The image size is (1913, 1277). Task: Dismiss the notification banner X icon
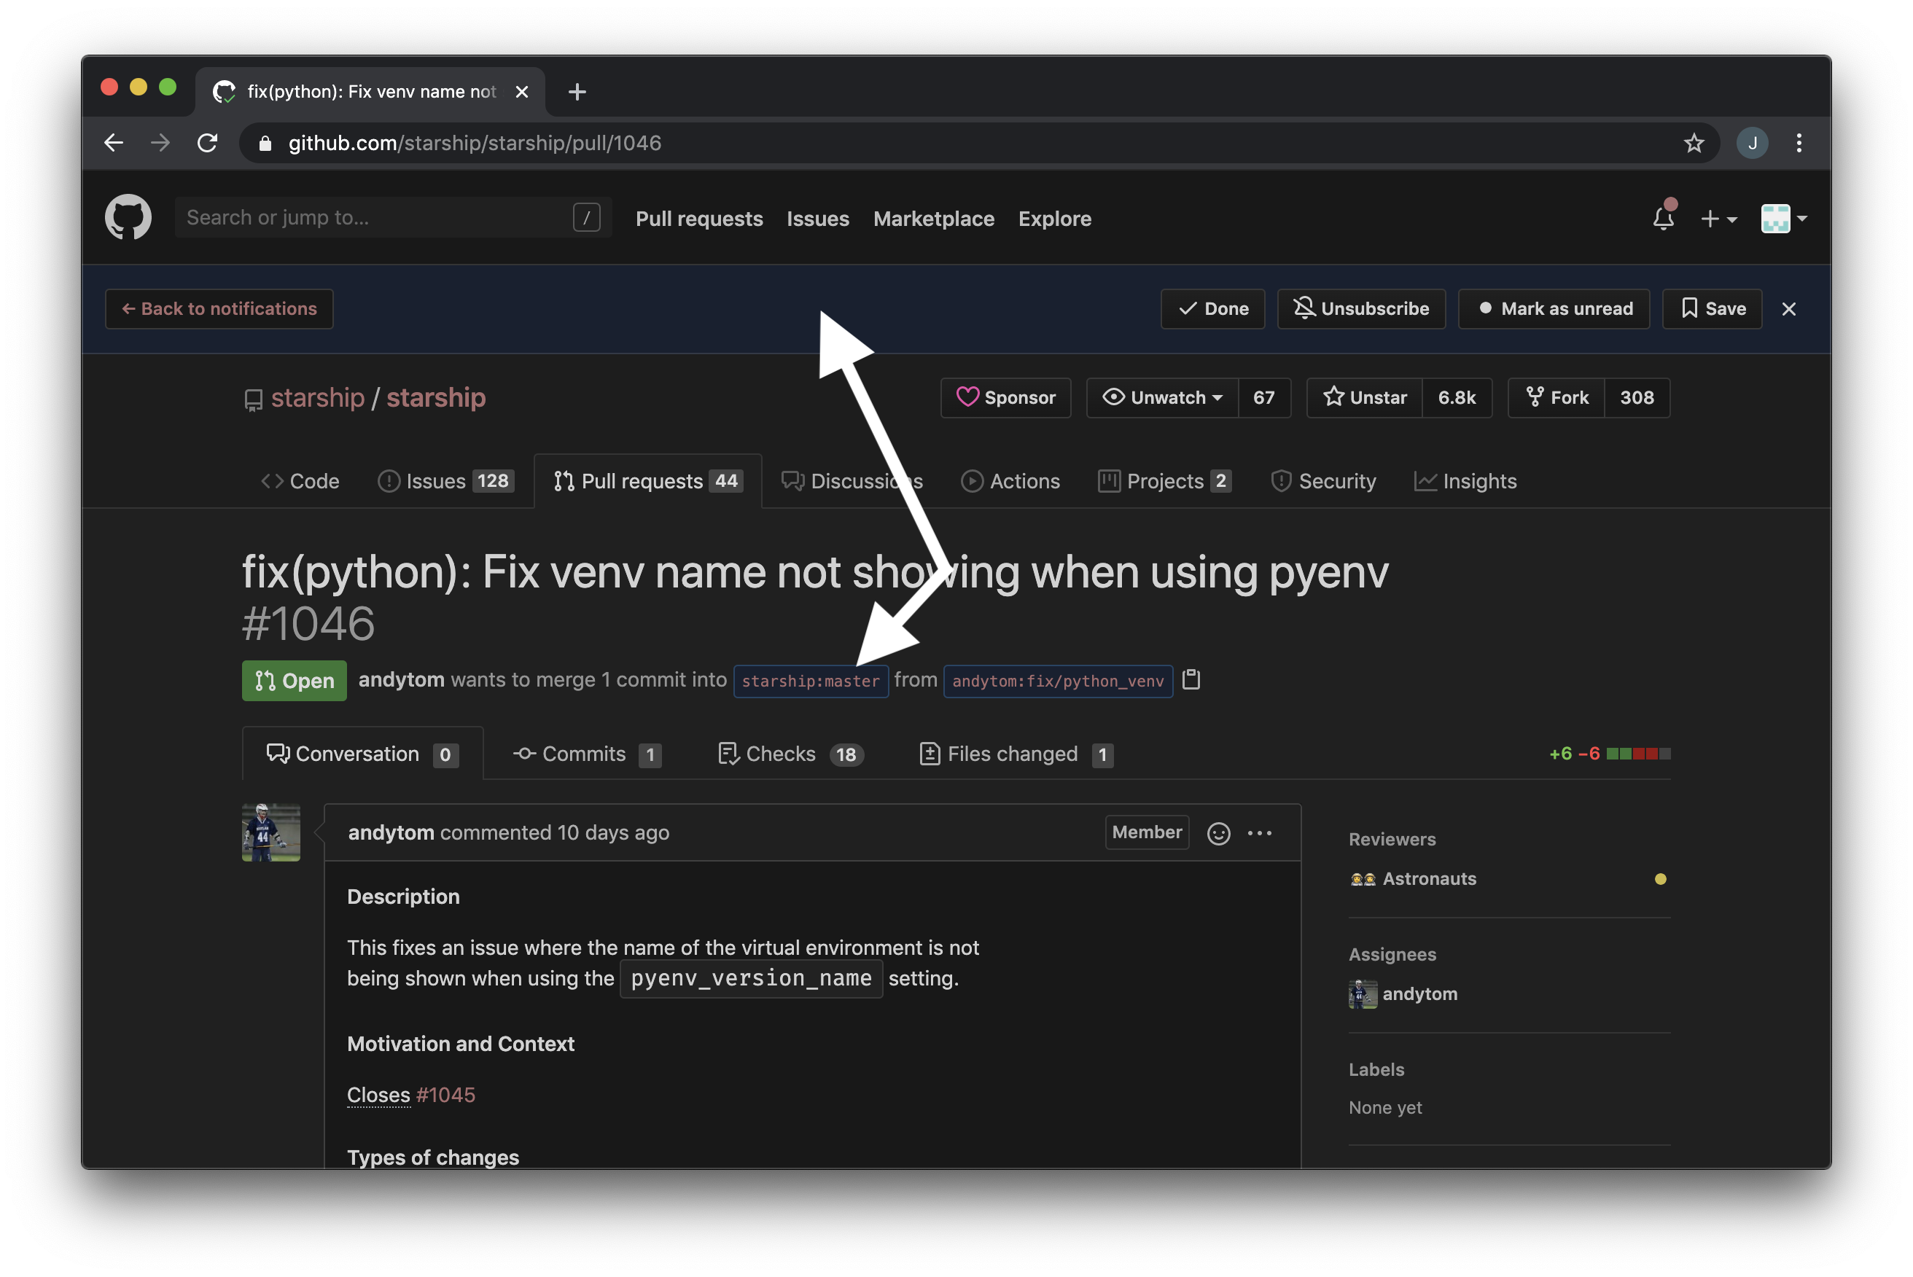coord(1788,308)
